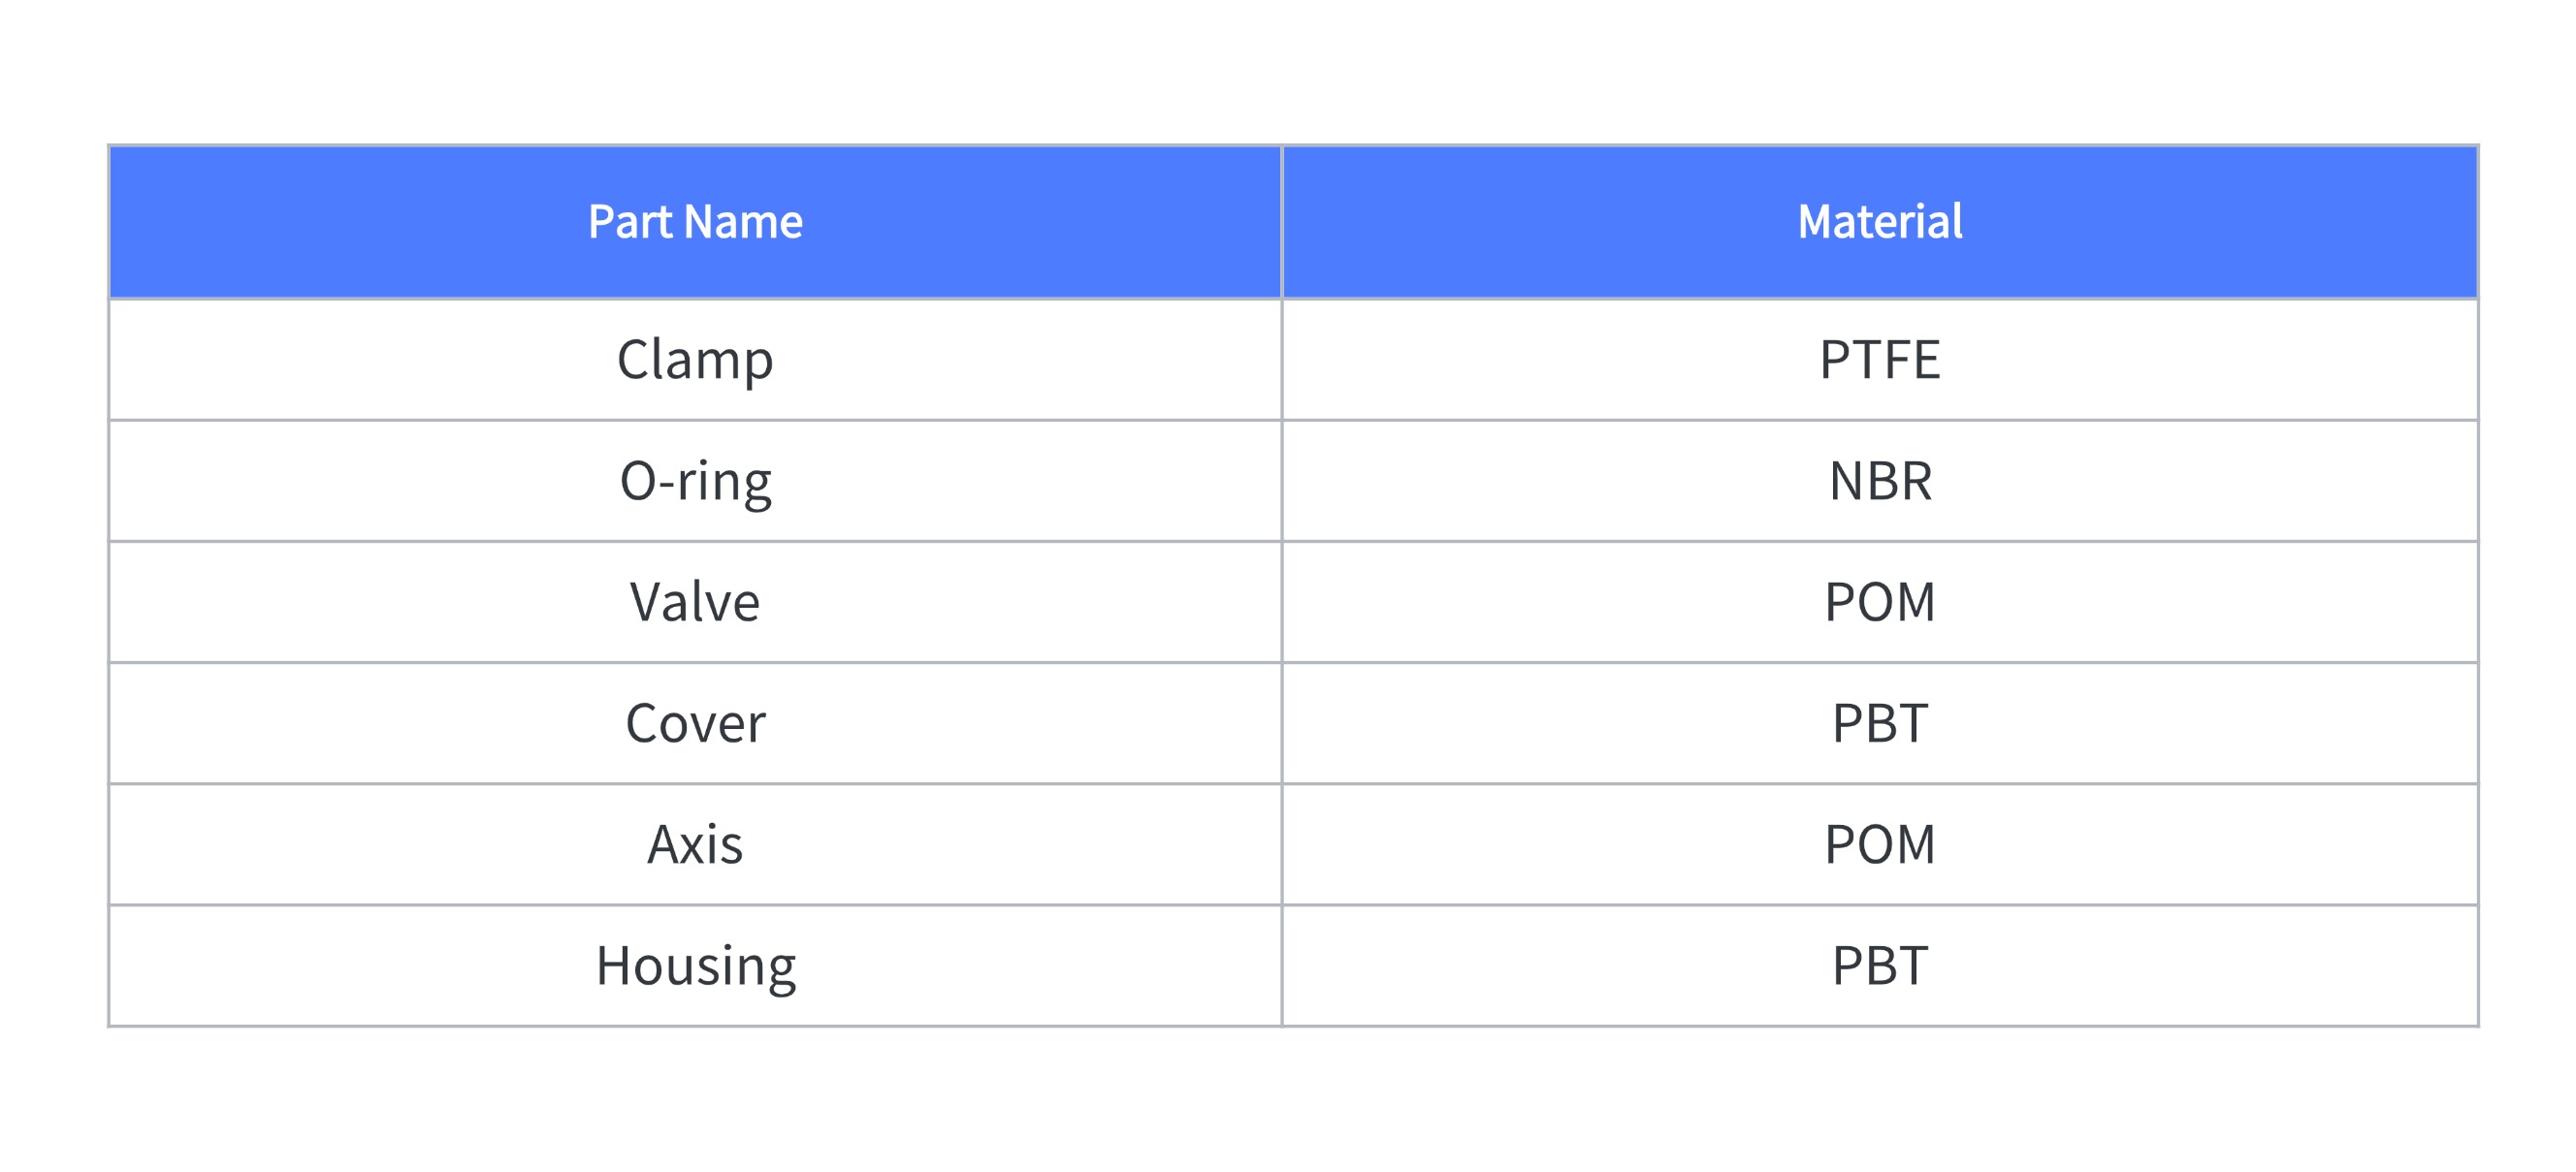Click the Axis part cell
This screenshot has width=2576, height=1172.
click(x=695, y=845)
